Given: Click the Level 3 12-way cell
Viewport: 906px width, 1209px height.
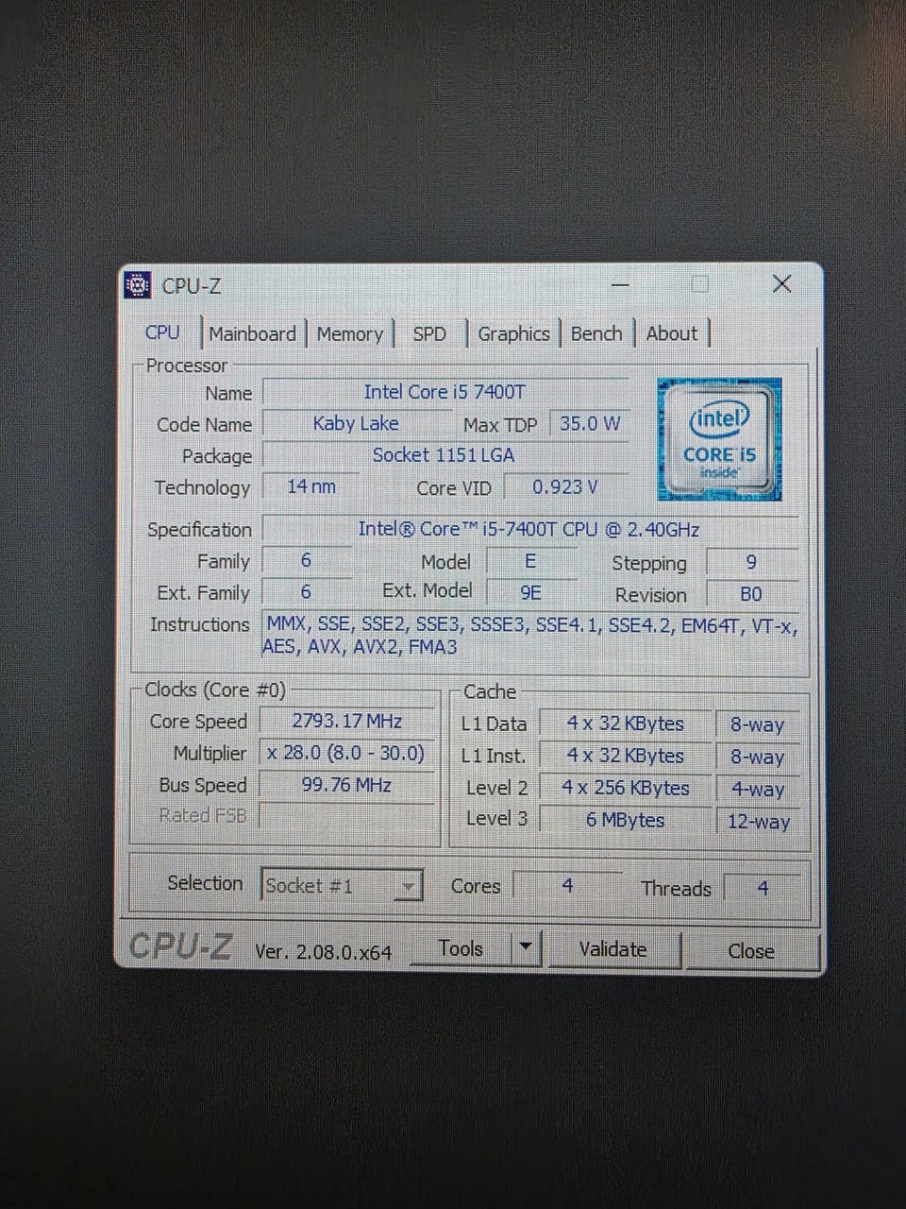Looking at the screenshot, I should coord(758,821).
